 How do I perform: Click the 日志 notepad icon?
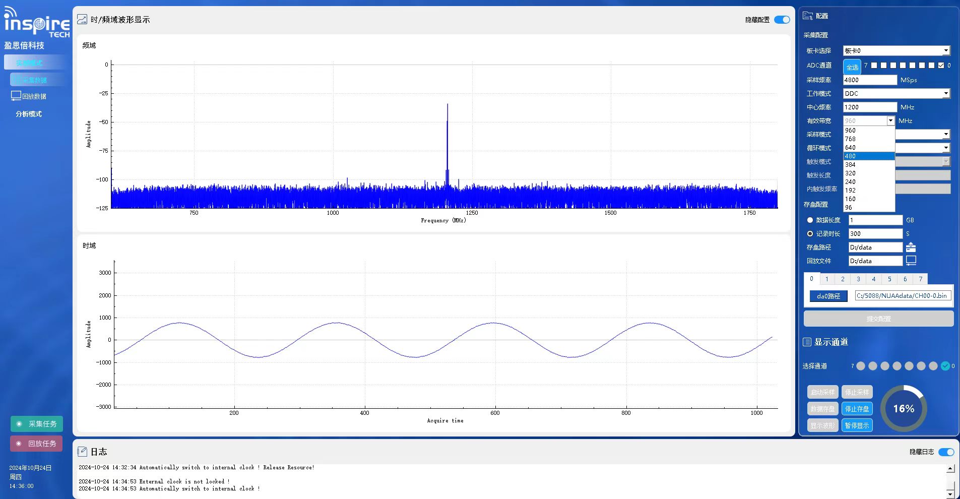tap(83, 452)
